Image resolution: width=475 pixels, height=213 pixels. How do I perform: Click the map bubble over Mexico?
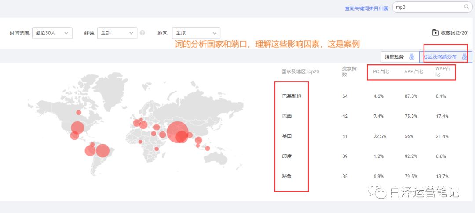[x=74, y=135]
